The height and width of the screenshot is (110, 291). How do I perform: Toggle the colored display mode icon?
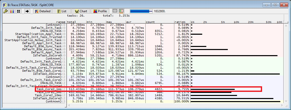click(x=121, y=11)
